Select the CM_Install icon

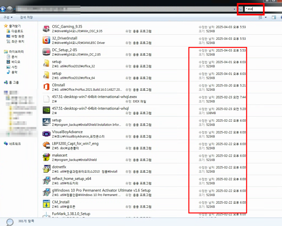click(x=46, y=204)
